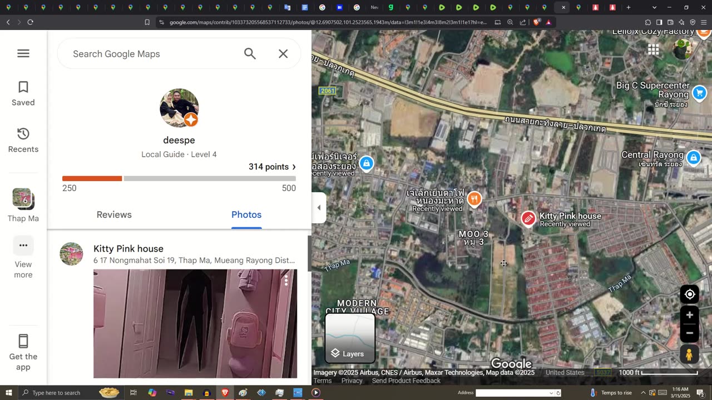Collapse the side panel with the arrow
This screenshot has width=712, height=400.
(319, 207)
